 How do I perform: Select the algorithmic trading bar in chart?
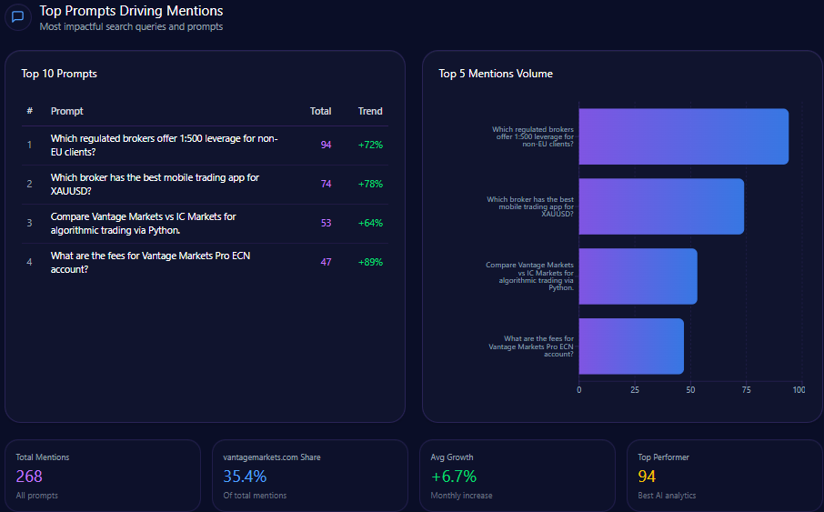[x=638, y=276]
